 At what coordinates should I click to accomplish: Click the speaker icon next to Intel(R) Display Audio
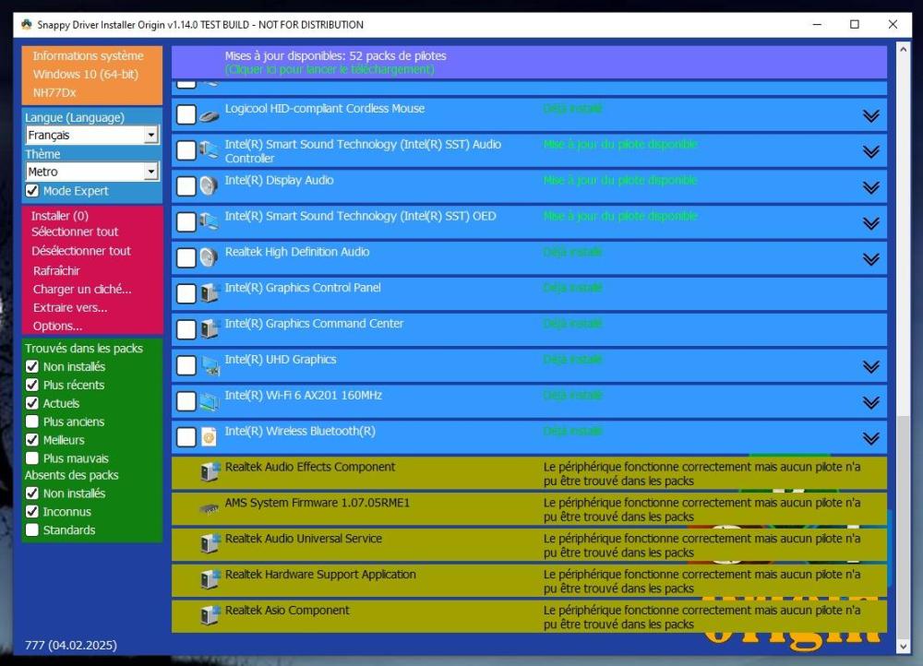(210, 186)
